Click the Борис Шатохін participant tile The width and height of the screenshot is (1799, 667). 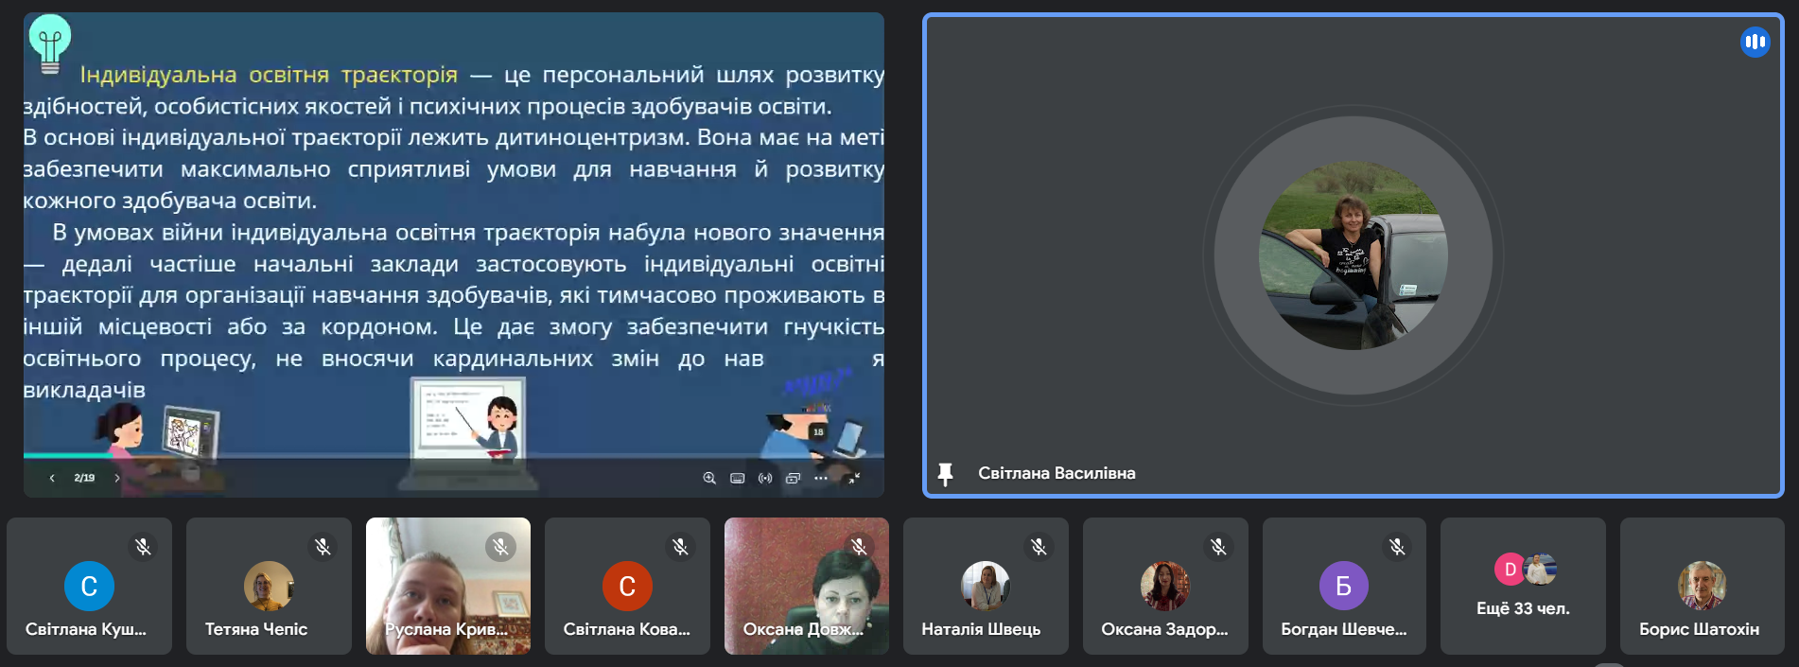click(x=1701, y=587)
